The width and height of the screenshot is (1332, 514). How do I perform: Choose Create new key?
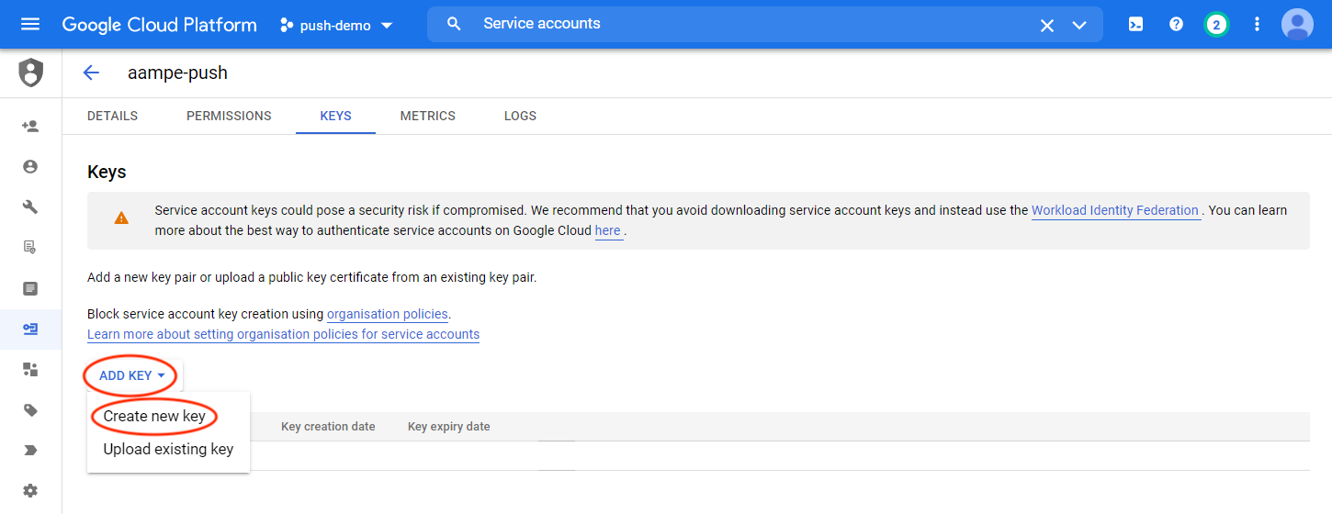(x=154, y=416)
